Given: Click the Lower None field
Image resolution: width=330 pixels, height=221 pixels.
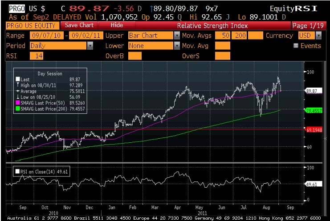Looking at the screenshot, I should point(151,46).
